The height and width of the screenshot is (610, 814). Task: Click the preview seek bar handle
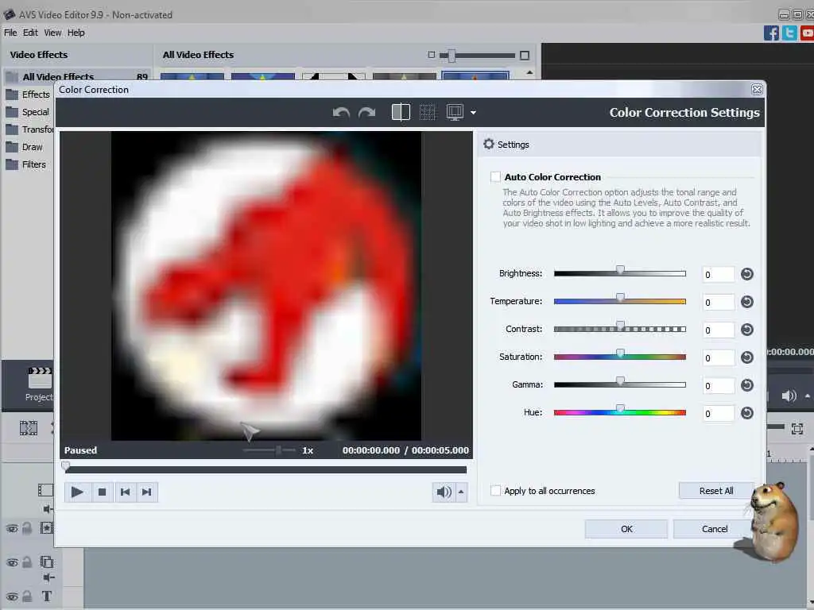click(66, 466)
